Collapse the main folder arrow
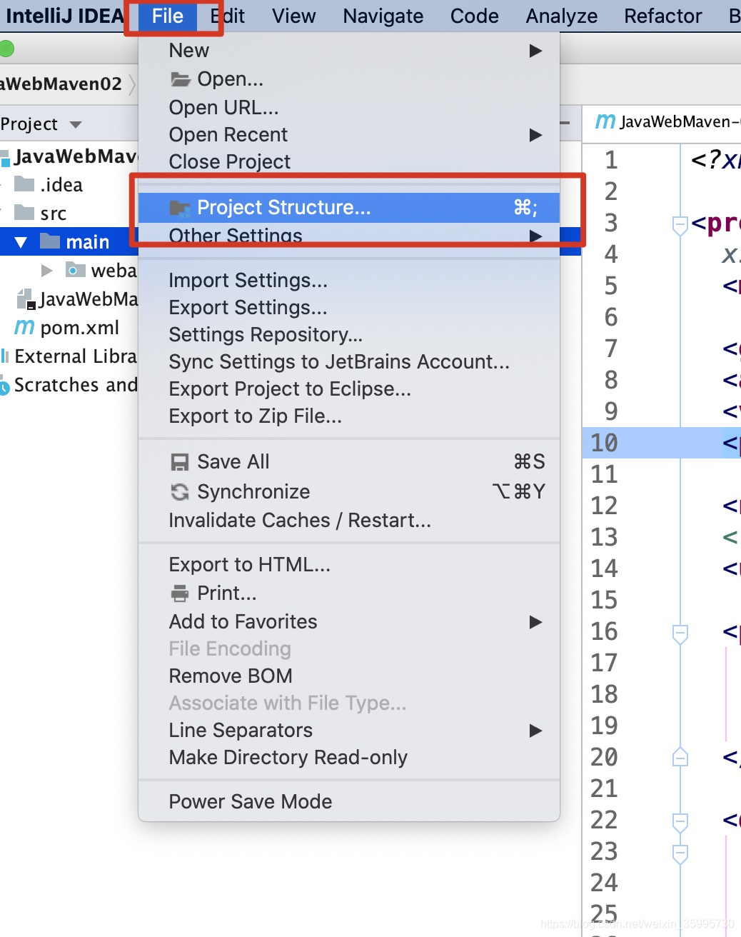 (x=21, y=242)
